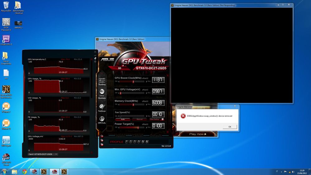Close the Unigine fatal error dialog

click(x=235, y=106)
